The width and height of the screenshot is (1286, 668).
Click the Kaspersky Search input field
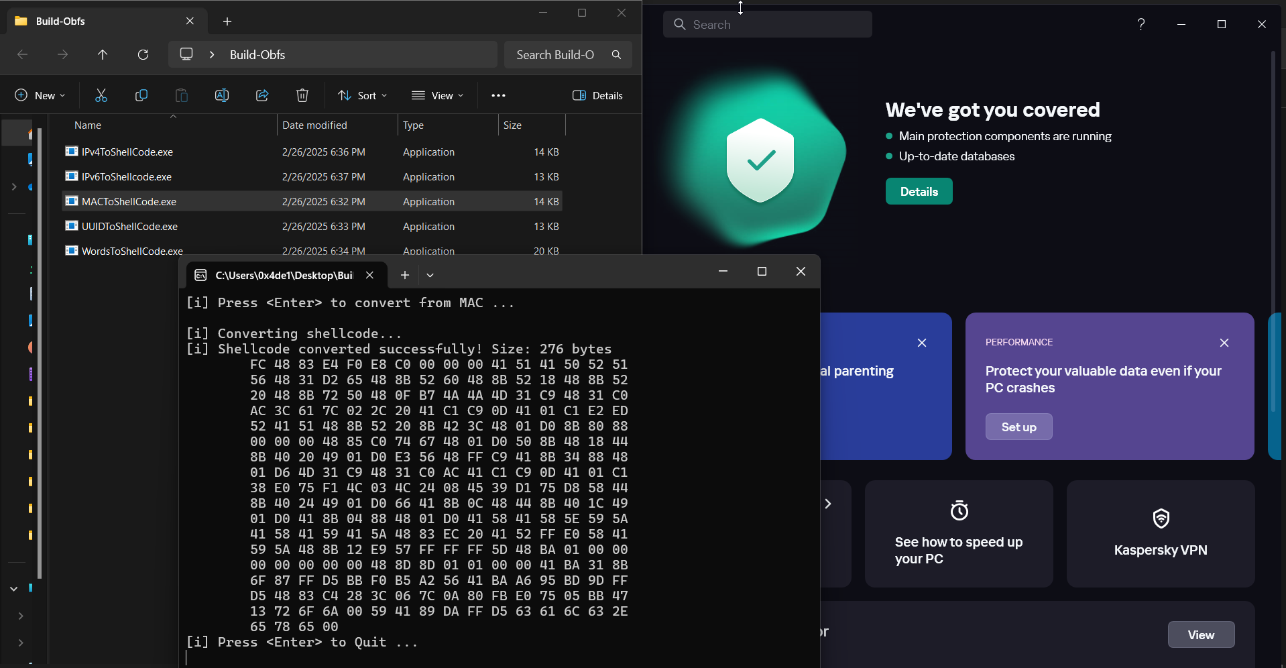coord(768,24)
